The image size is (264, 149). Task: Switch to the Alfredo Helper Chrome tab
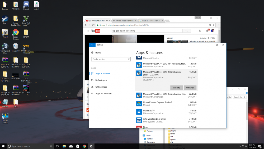tap(124, 20)
